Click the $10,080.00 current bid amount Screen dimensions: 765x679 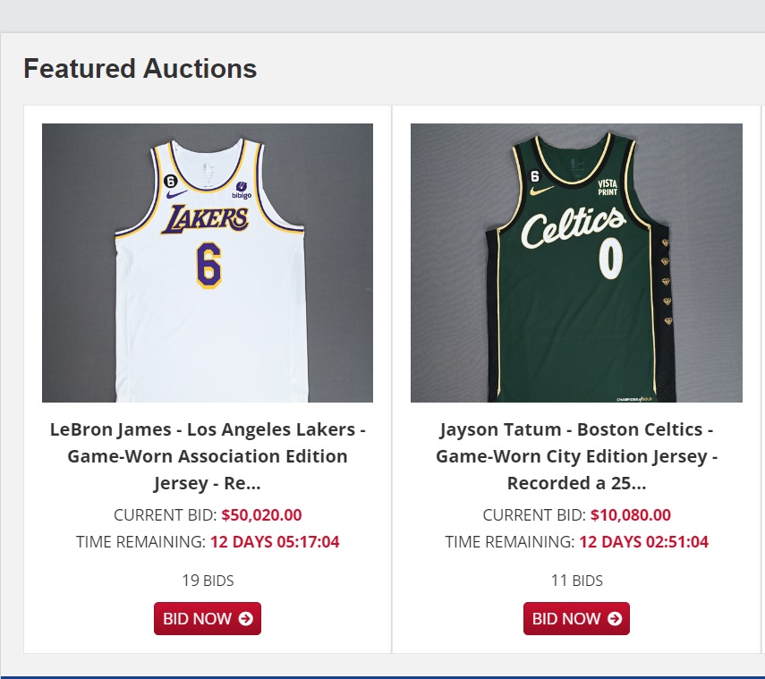(x=630, y=515)
